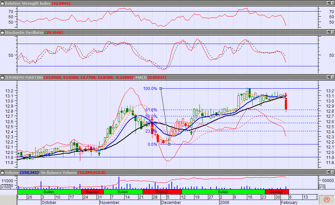Click the MACD label in price panel title
This screenshot has height=205, width=335.
pos(141,77)
